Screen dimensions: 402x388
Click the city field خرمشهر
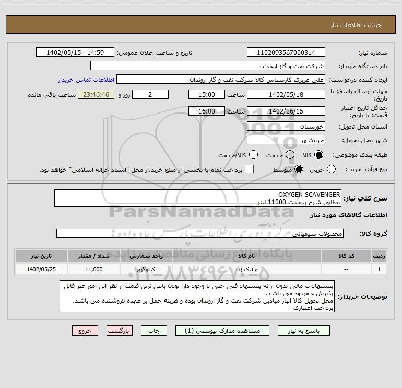click(286, 140)
